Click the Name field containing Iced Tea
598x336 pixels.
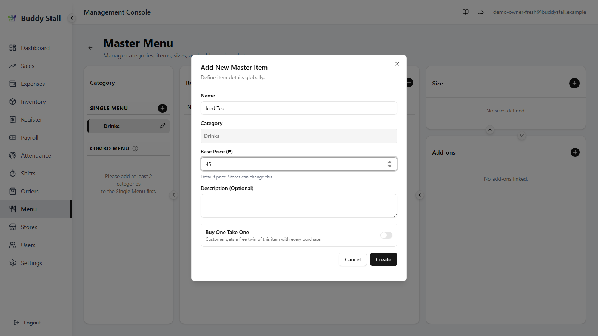point(299,108)
